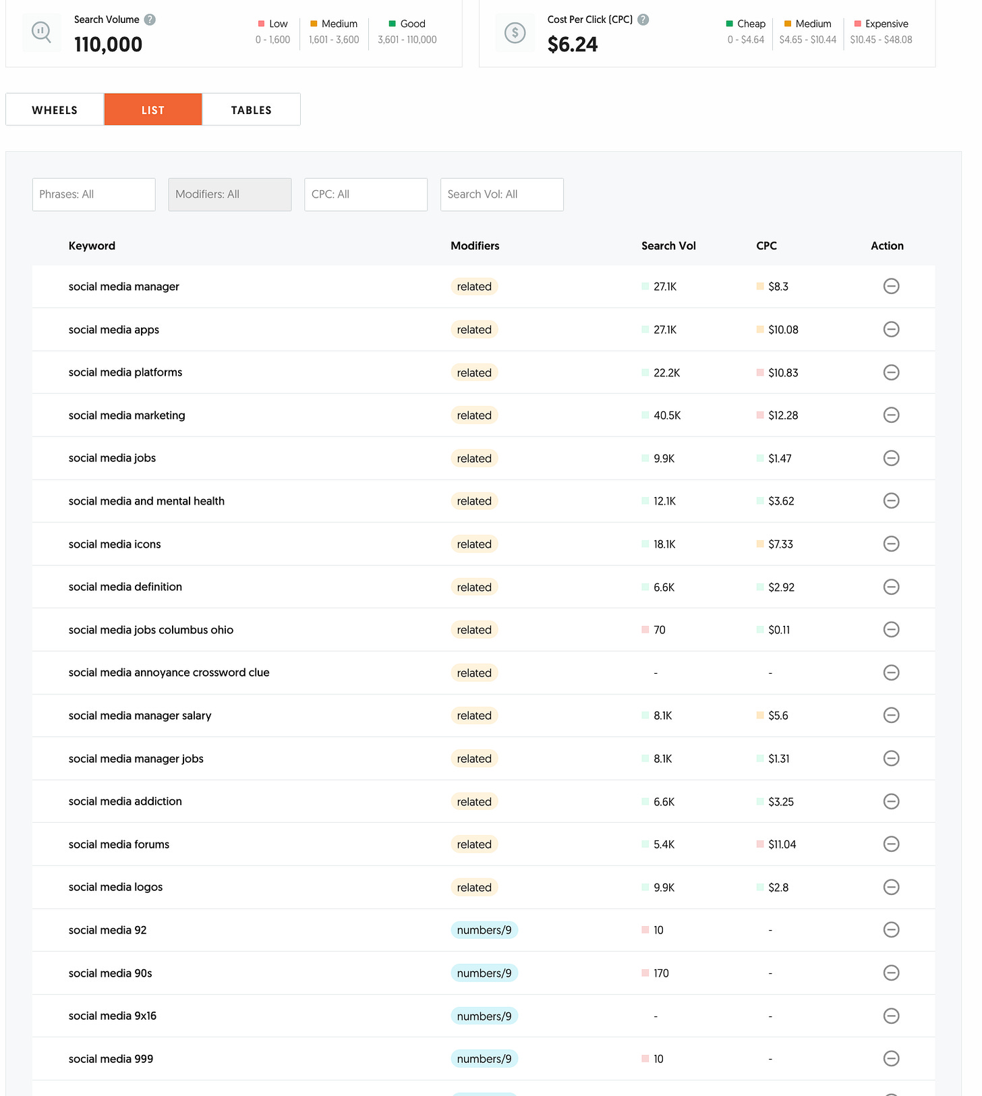The height and width of the screenshot is (1096, 982).
Task: Click the 'social media forums' keyword text
Action: (x=119, y=844)
